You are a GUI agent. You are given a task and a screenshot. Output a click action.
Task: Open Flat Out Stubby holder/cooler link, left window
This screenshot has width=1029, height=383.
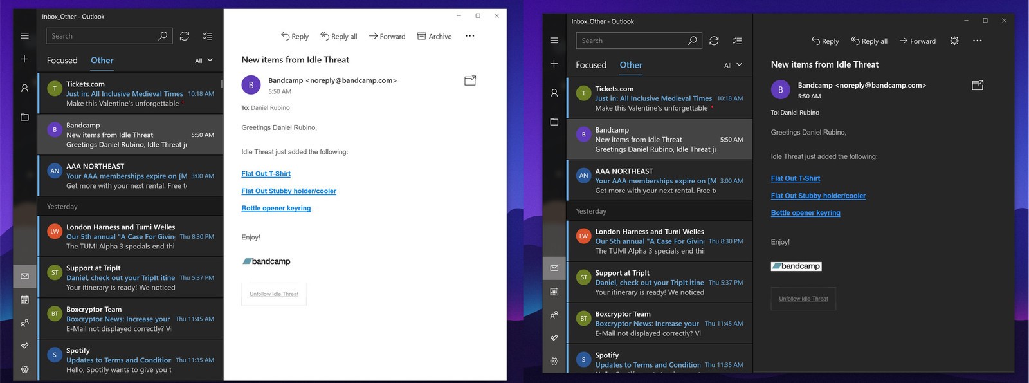pos(289,191)
